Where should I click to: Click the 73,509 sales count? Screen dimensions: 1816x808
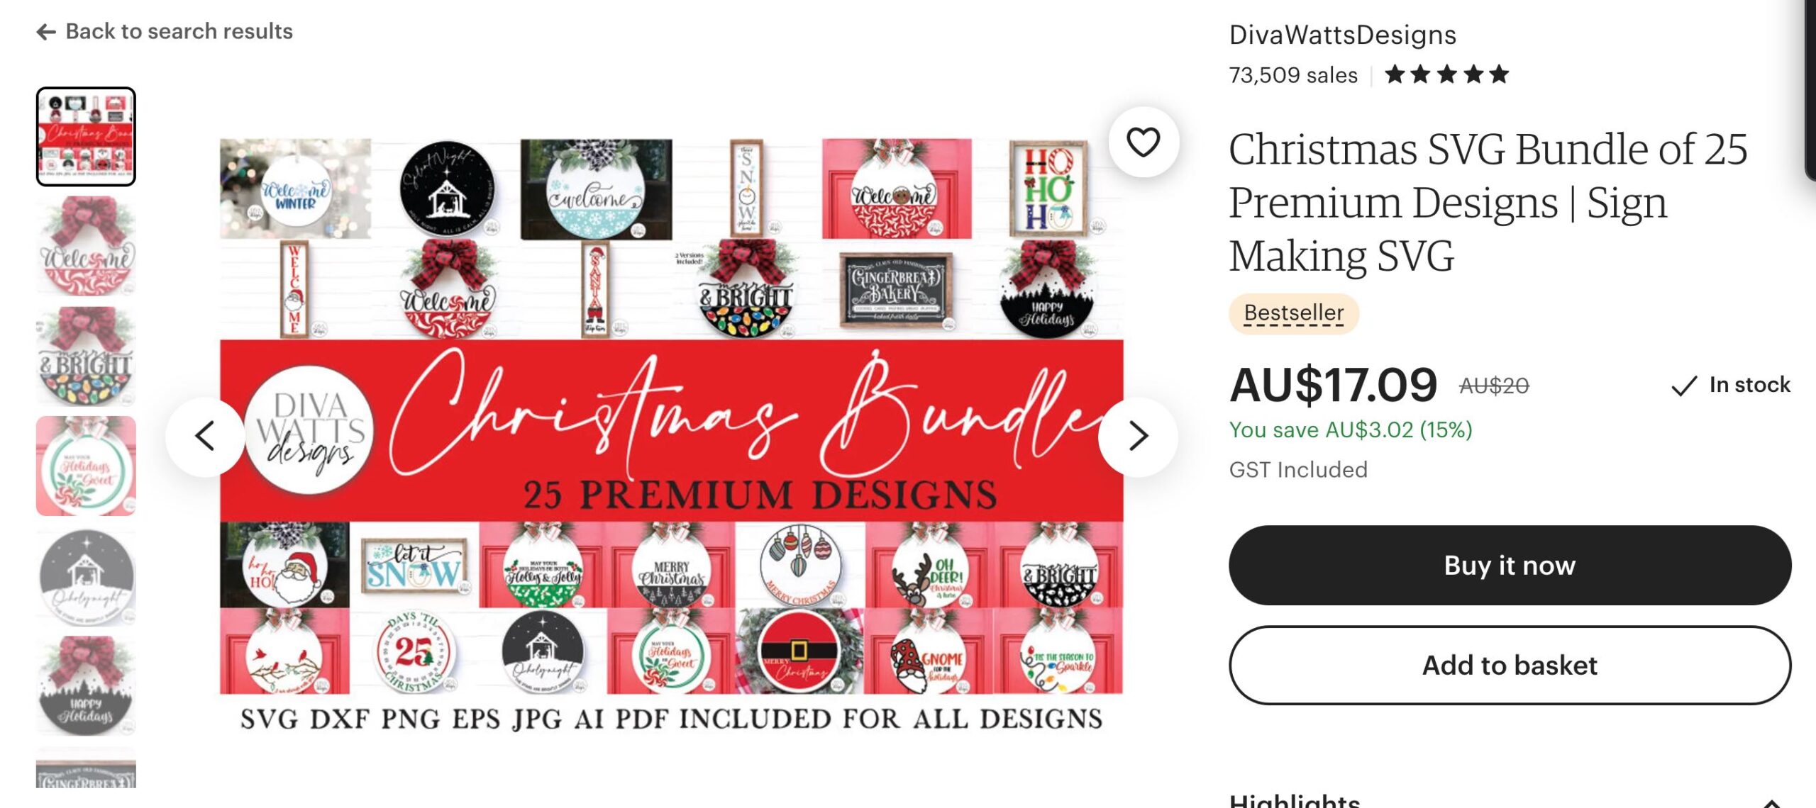tap(1293, 75)
